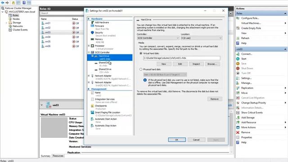Click Start action for vm03
288x162 pixels.
pos(244,59)
